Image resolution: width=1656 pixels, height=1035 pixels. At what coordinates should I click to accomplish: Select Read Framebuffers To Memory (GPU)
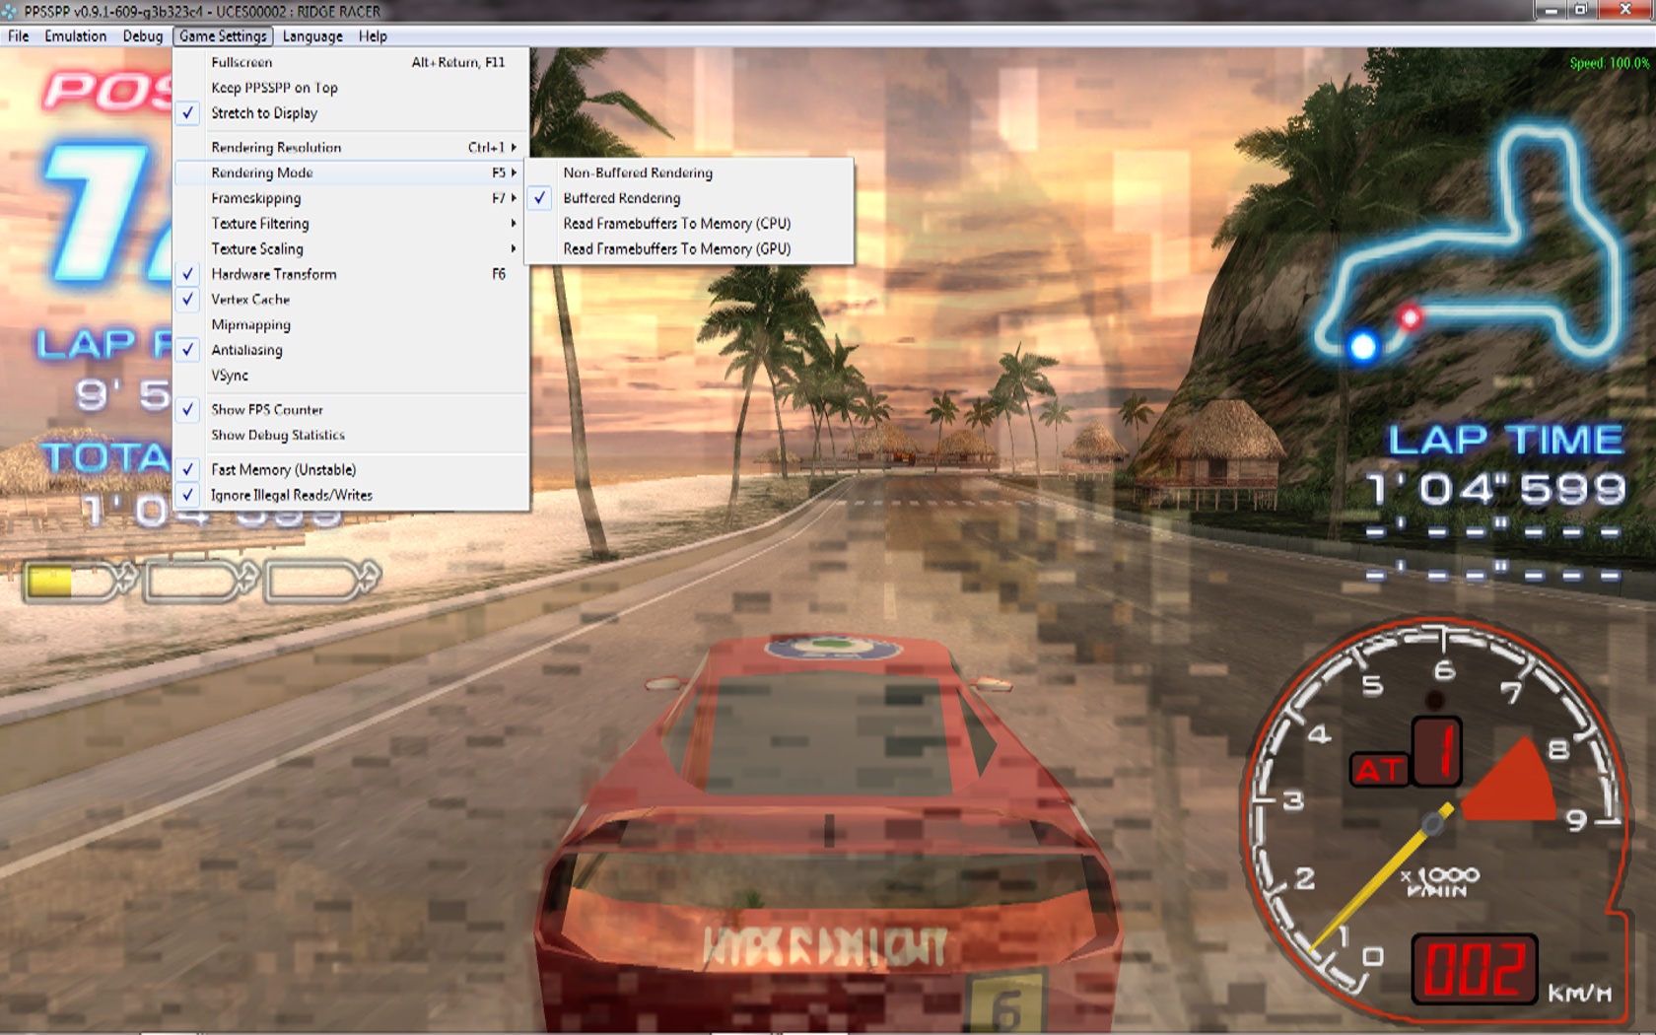[676, 249]
